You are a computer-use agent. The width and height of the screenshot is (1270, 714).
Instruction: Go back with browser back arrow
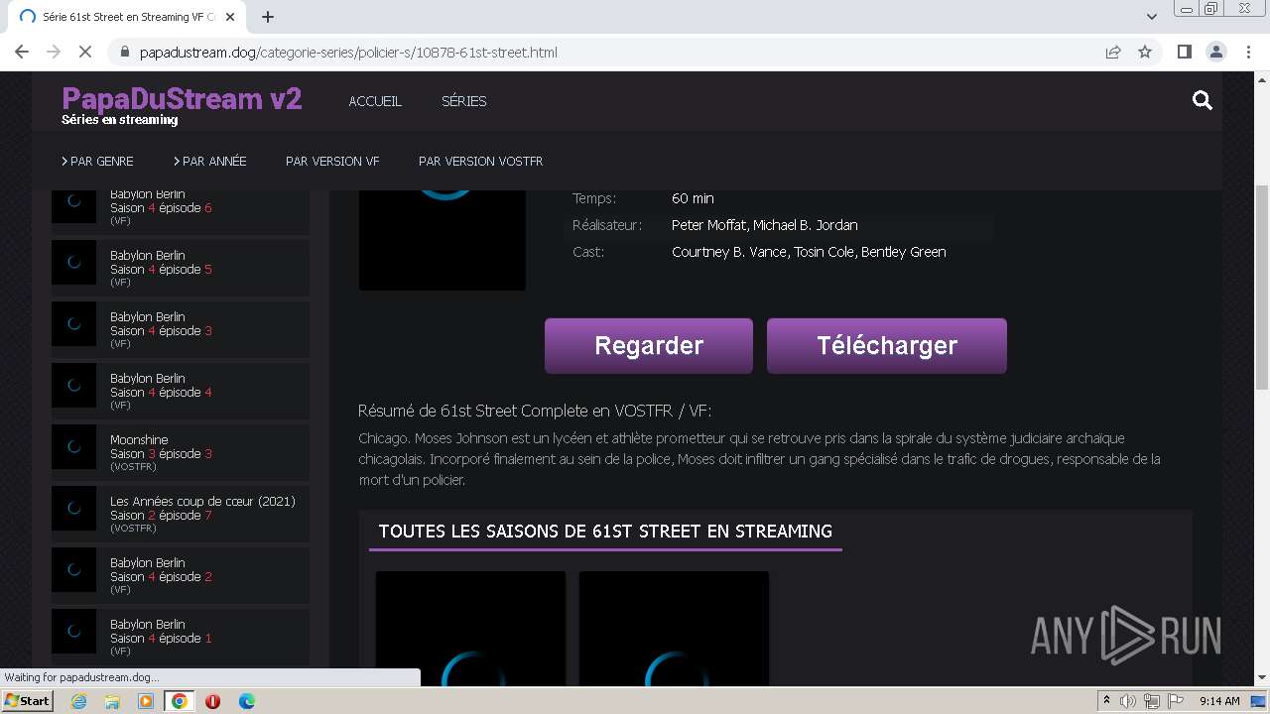(22, 52)
